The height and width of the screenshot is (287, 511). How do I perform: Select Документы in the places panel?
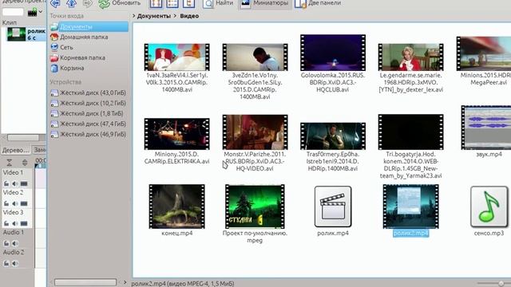click(89, 26)
